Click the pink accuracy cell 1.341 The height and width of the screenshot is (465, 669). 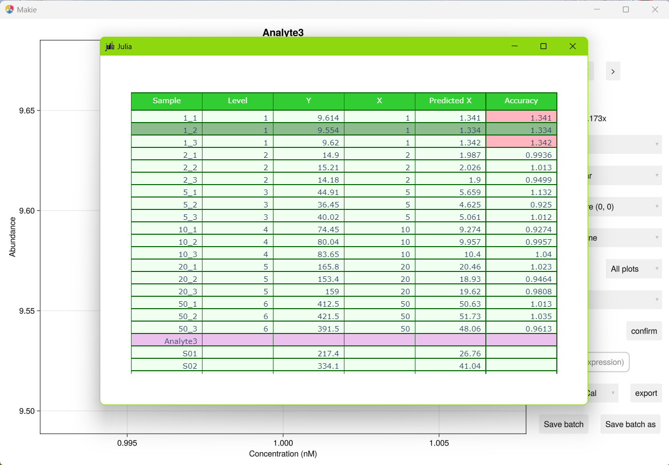pos(521,118)
